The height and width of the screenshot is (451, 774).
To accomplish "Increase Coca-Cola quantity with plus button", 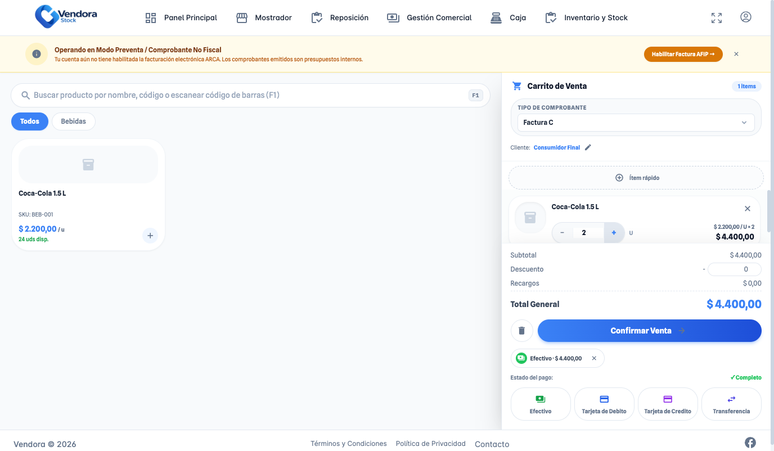I will (x=614, y=232).
